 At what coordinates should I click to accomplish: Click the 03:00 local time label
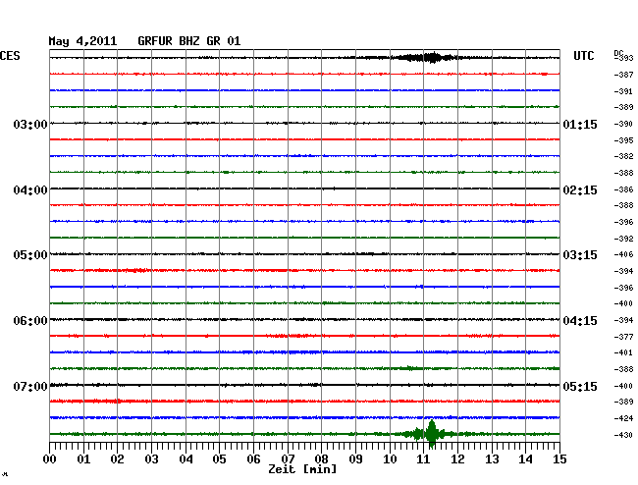pyautogui.click(x=30, y=124)
